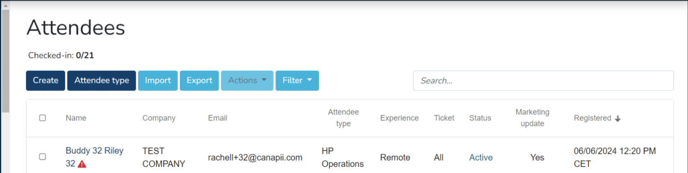The image size is (688, 173).
Task: Click the Actions button caret icon
Action: pos(264,80)
